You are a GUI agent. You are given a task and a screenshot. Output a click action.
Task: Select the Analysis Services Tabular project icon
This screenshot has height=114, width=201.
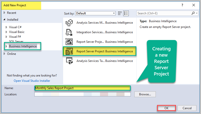coord(69,61)
